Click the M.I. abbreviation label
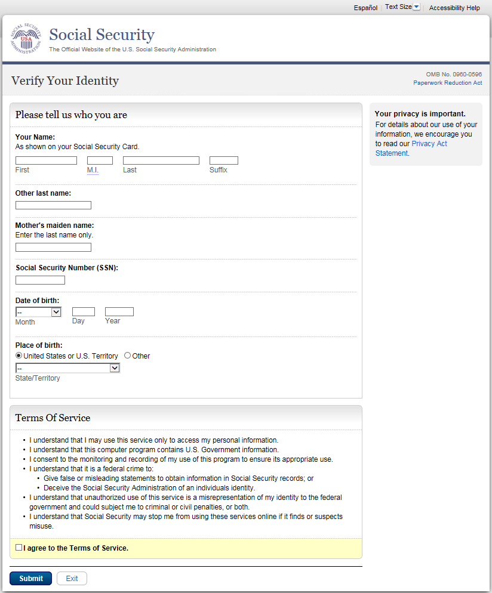The image size is (492, 593). (x=93, y=170)
